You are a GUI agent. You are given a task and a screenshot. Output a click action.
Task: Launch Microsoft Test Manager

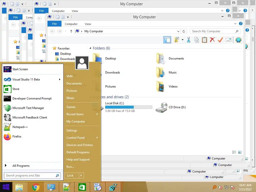[x=32, y=108]
